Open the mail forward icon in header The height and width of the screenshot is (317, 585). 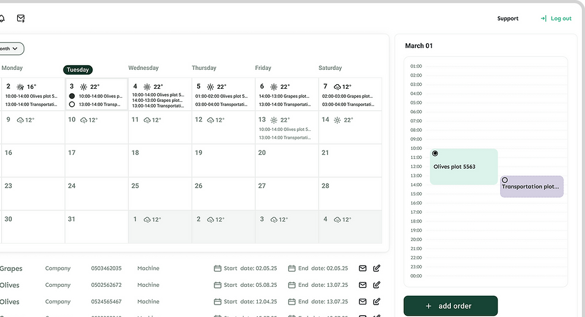click(21, 18)
